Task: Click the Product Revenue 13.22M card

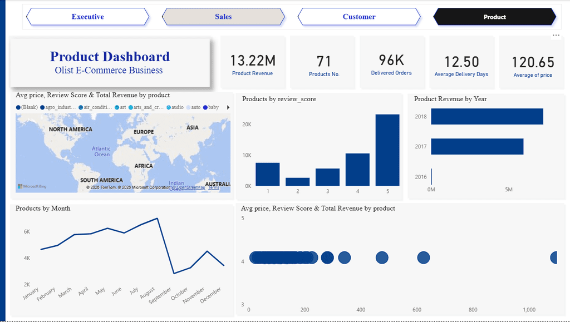Action: click(x=253, y=62)
